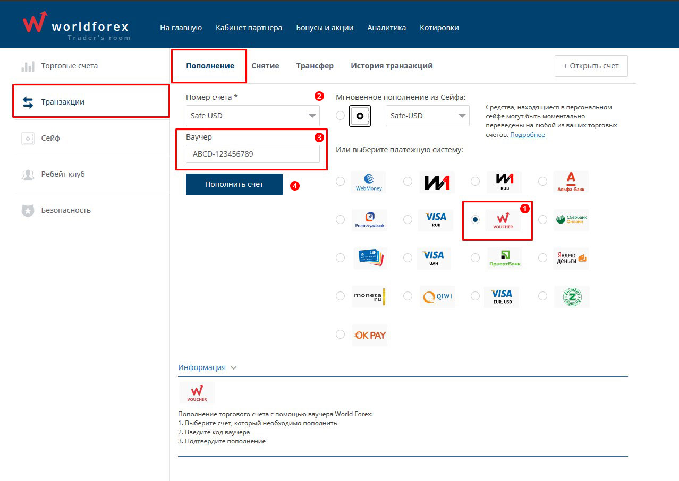This screenshot has width=679, height=481.
Task: Select the Voucher radio button
Action: [476, 220]
